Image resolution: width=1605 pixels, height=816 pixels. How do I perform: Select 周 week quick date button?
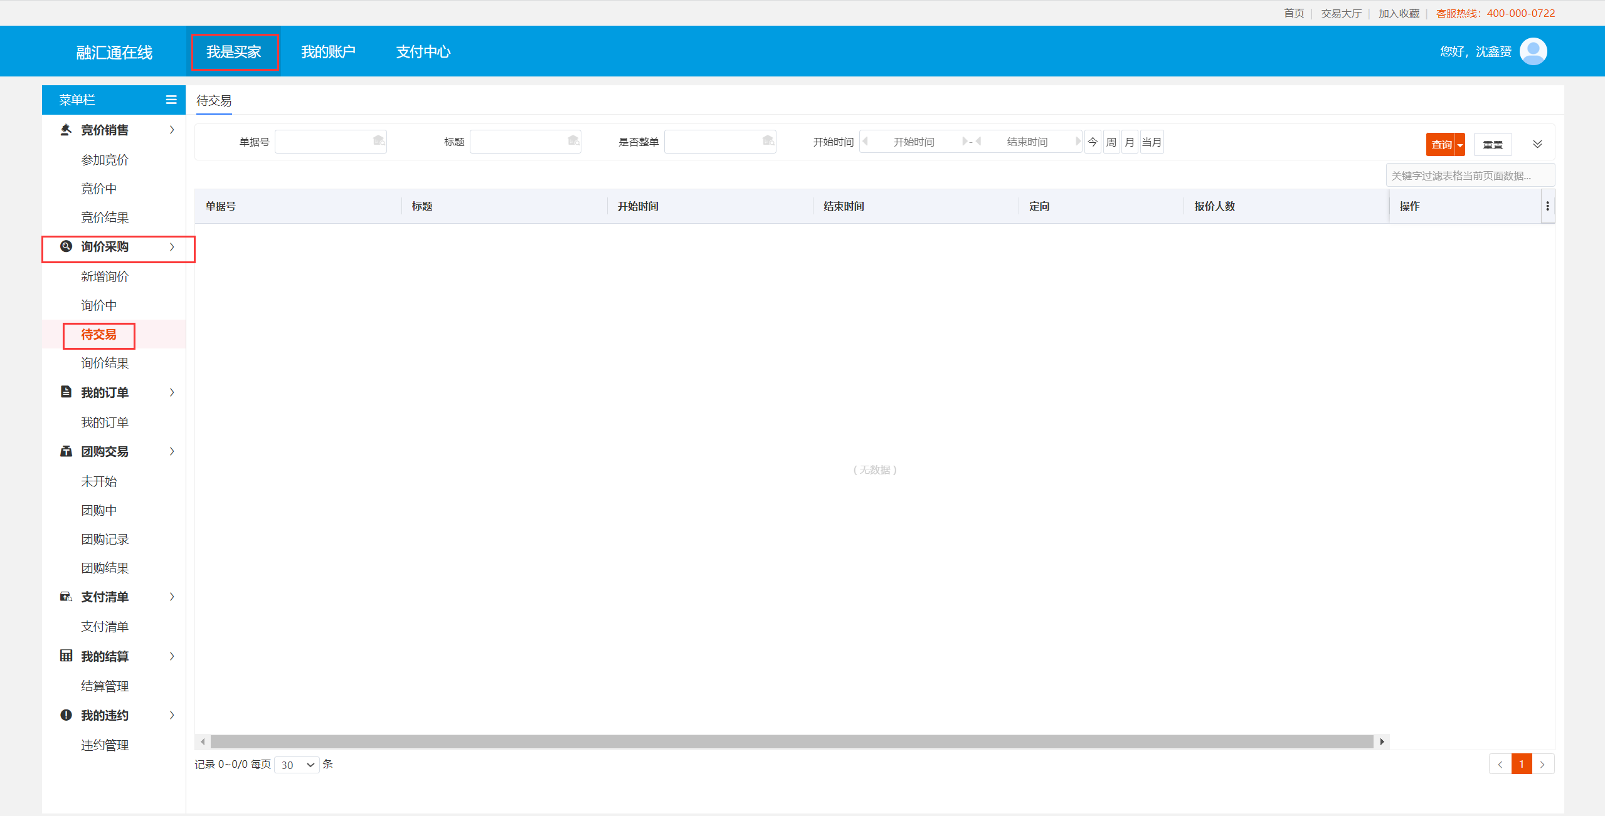tap(1111, 142)
